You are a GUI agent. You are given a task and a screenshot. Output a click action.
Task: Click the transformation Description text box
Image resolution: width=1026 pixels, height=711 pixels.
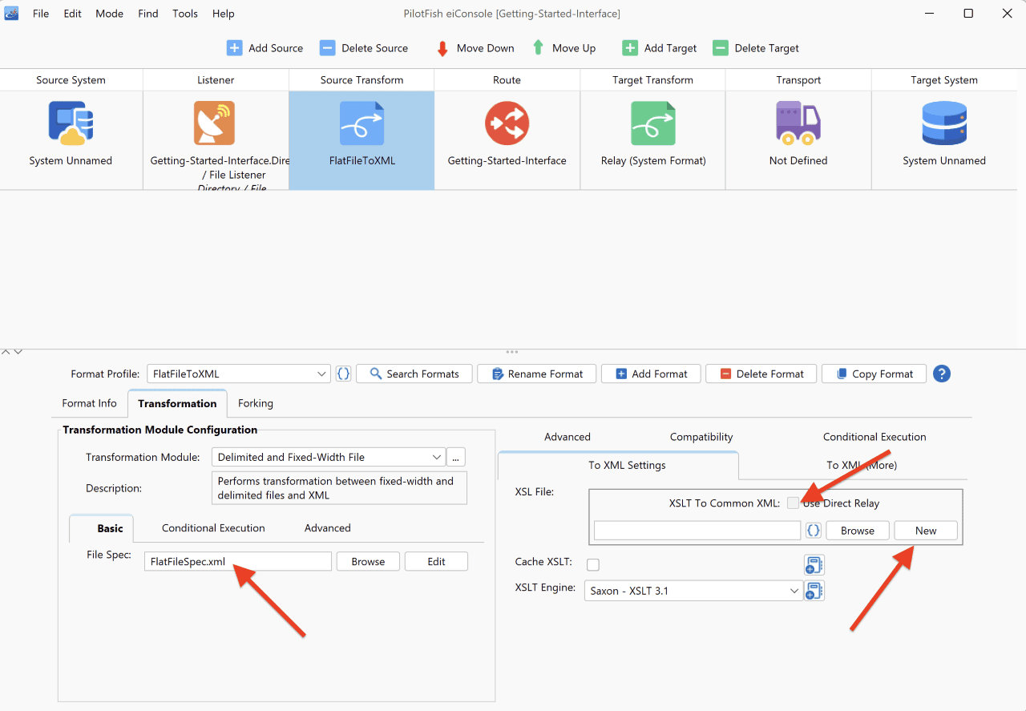point(339,488)
